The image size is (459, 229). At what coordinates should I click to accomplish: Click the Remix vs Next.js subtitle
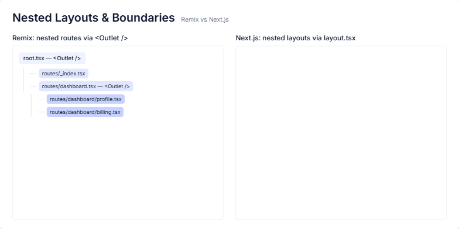click(205, 20)
